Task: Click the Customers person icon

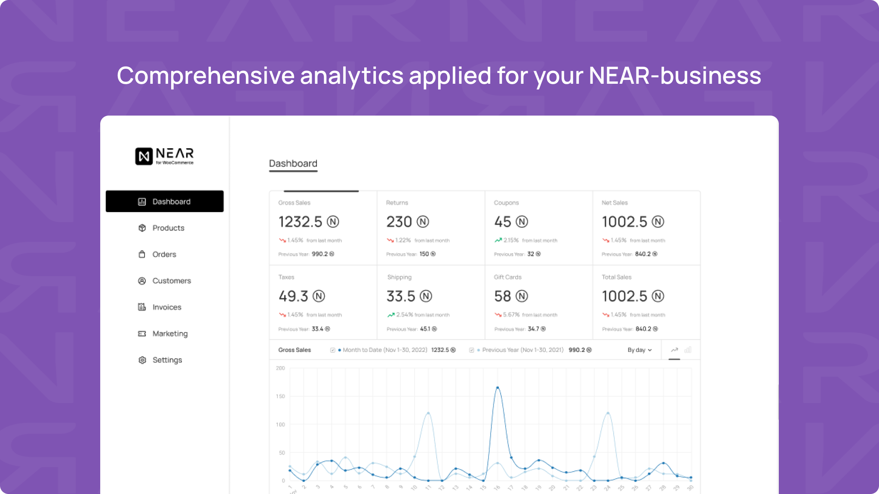Action: point(142,281)
